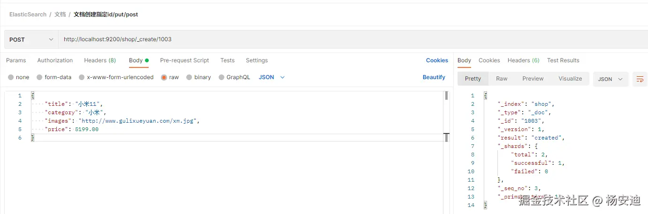
Task: Click the green Body modified dot
Action: (147, 60)
